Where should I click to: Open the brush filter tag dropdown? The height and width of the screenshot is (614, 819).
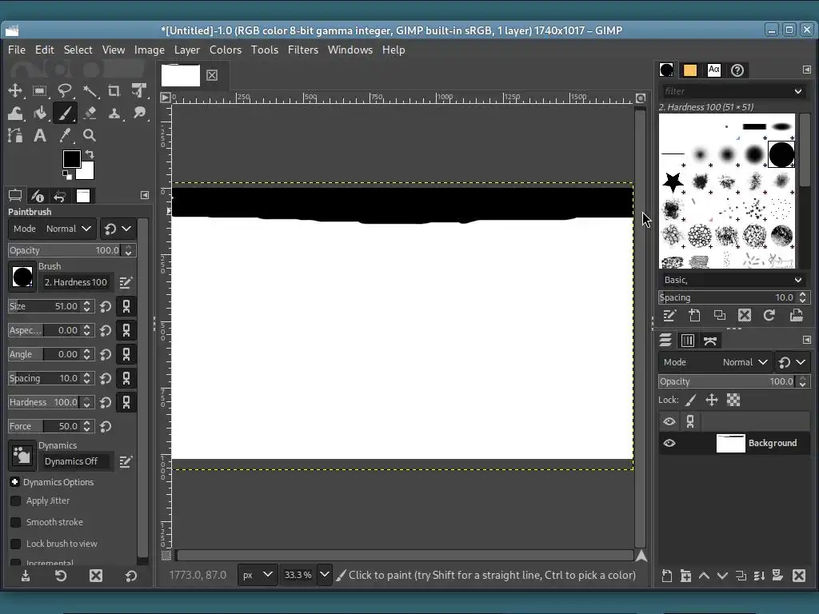tap(798, 91)
